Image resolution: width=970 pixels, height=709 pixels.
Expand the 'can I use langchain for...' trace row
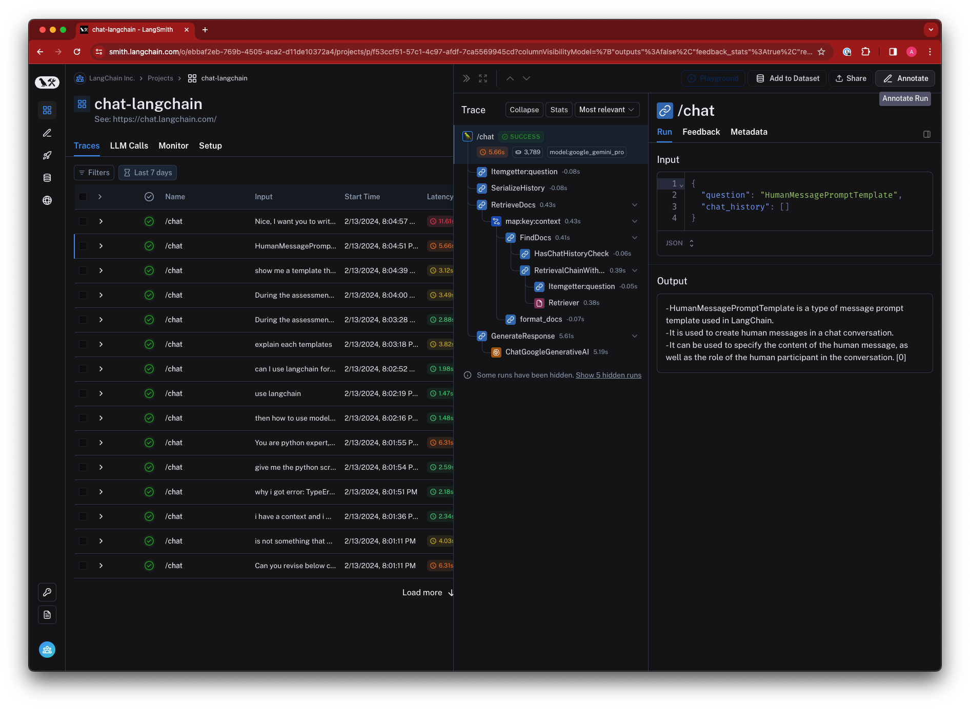[x=101, y=369]
